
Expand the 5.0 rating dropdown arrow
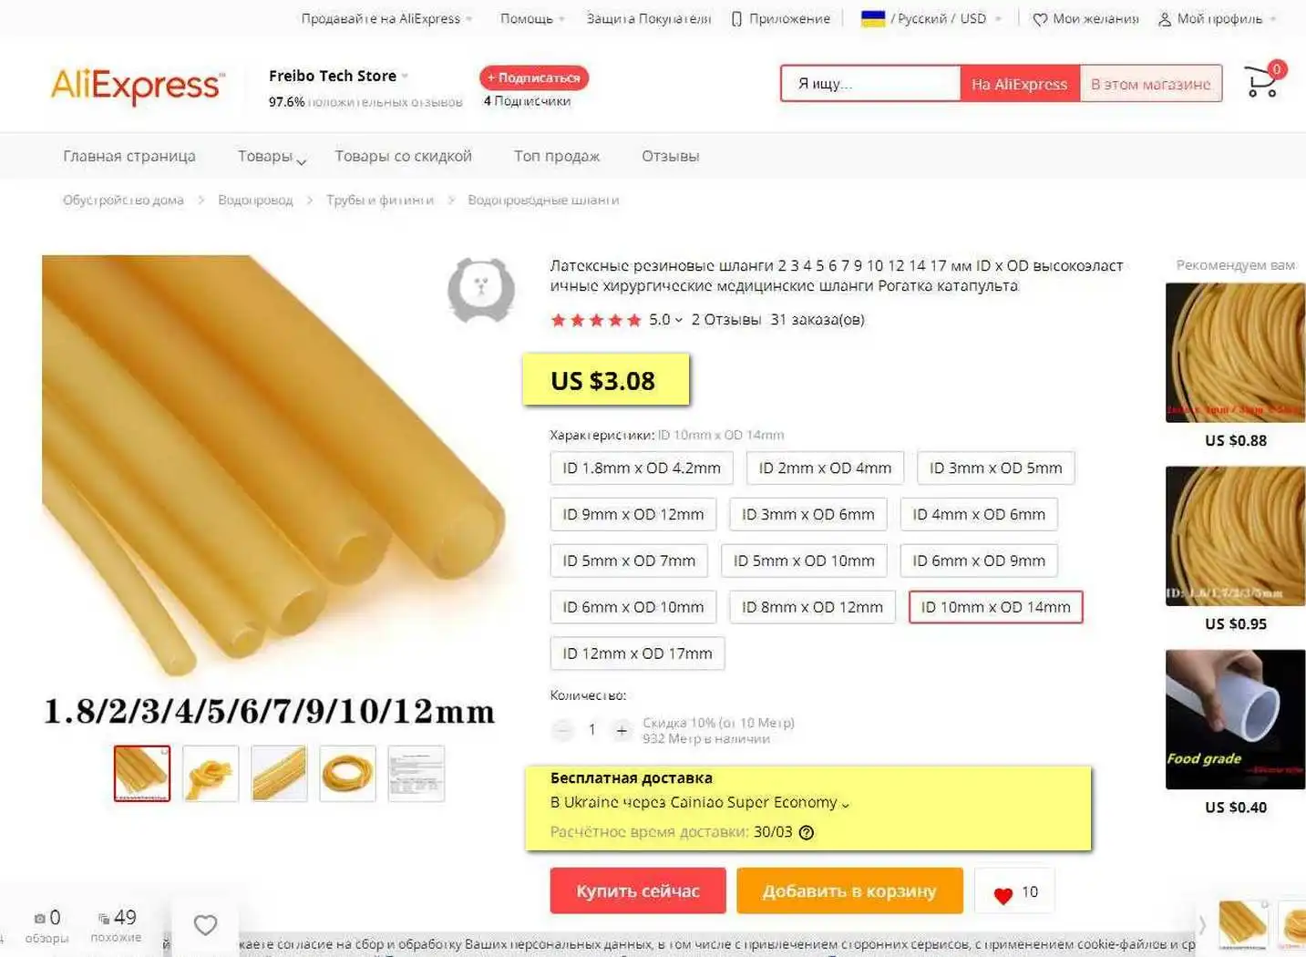pyautogui.click(x=679, y=320)
